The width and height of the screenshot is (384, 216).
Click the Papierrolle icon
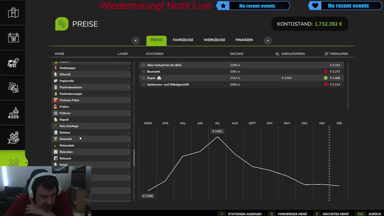[55, 81]
